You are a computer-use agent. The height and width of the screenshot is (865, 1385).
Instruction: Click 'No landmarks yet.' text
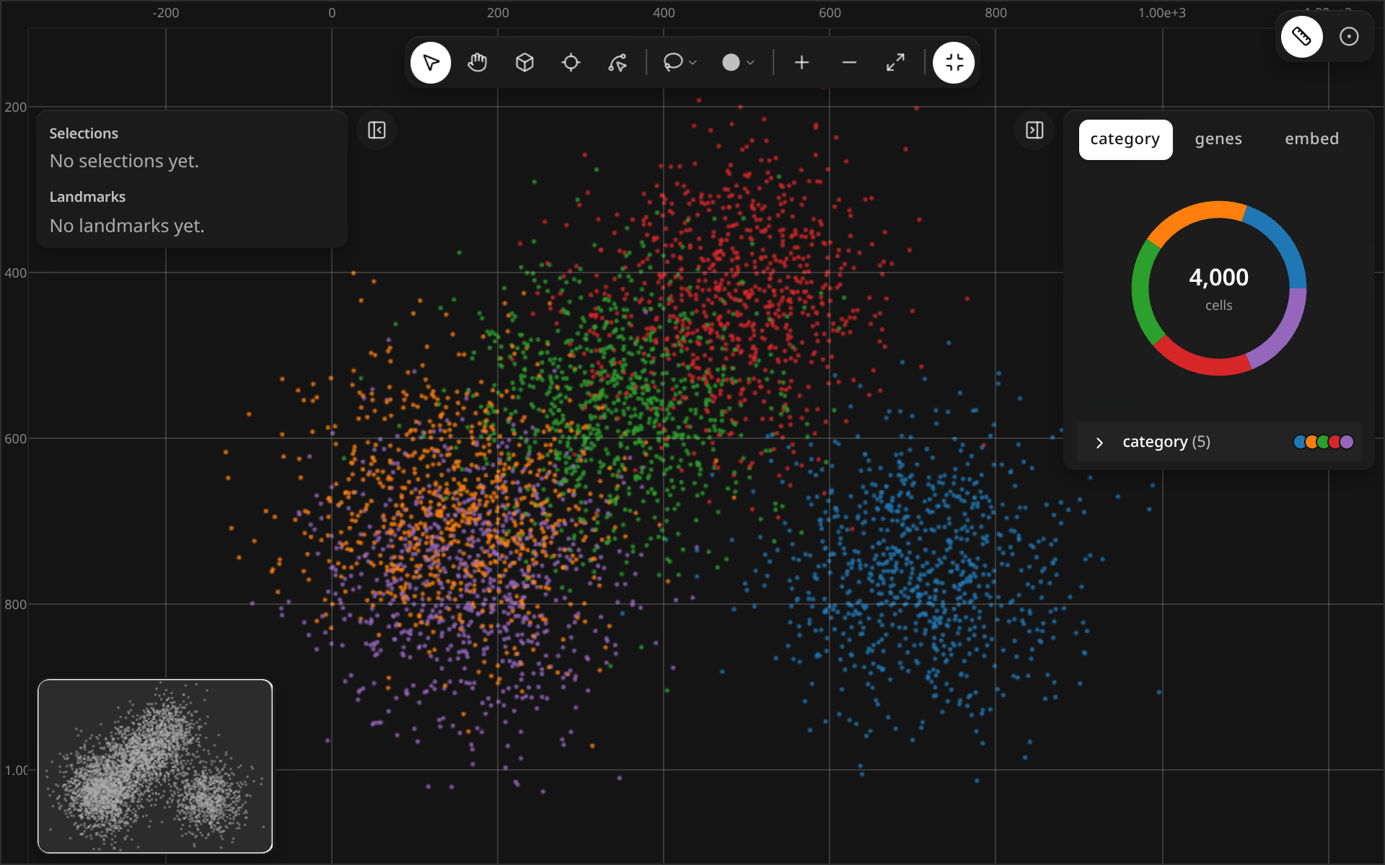coord(127,226)
